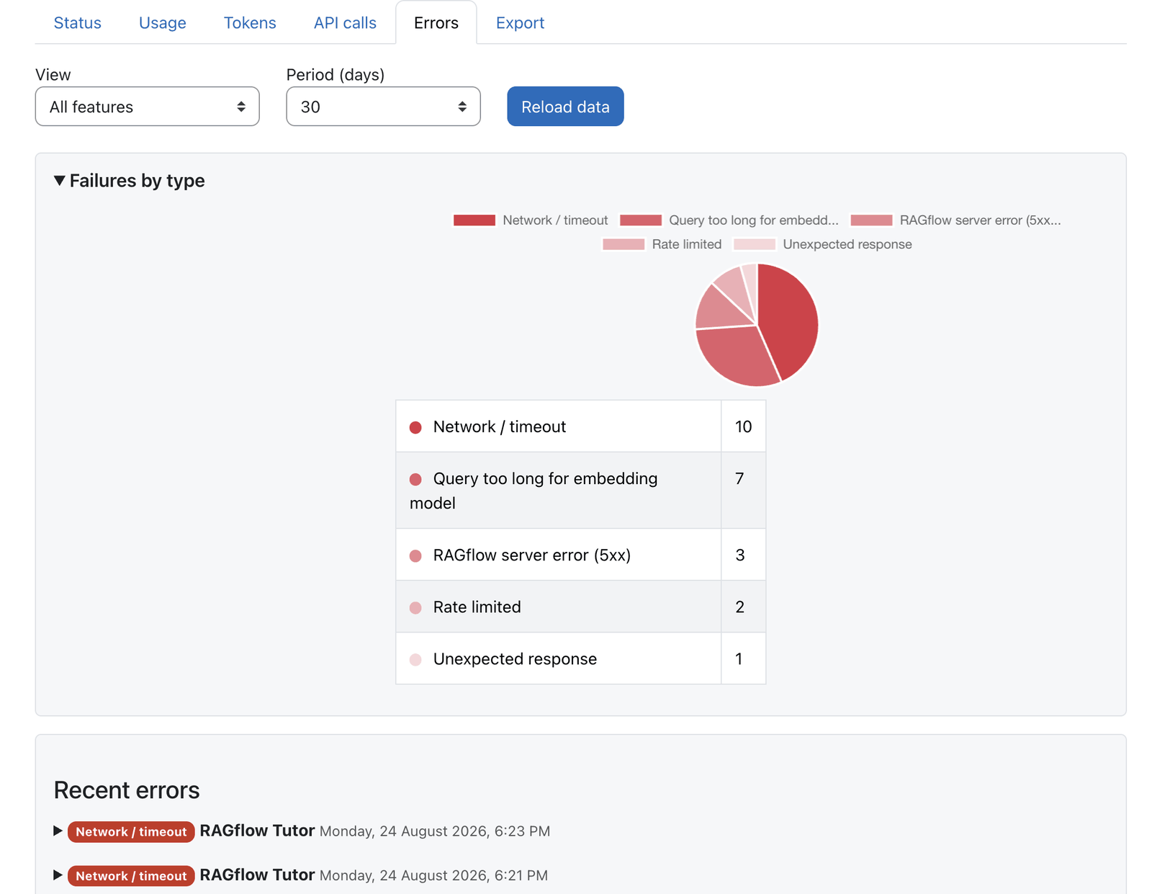Open the Status tab
1152x894 pixels.
[77, 23]
